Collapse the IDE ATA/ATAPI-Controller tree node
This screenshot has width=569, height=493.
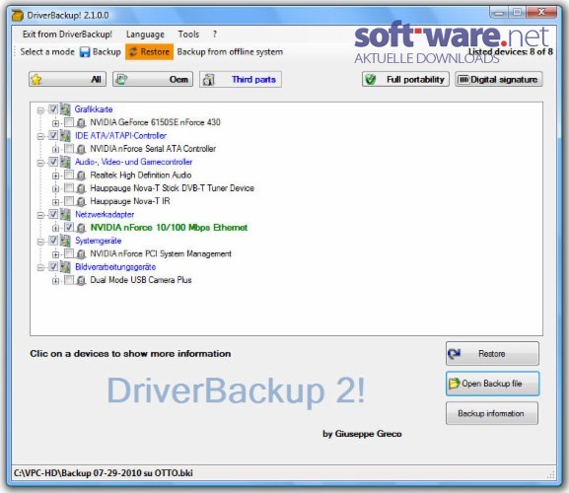(x=40, y=136)
